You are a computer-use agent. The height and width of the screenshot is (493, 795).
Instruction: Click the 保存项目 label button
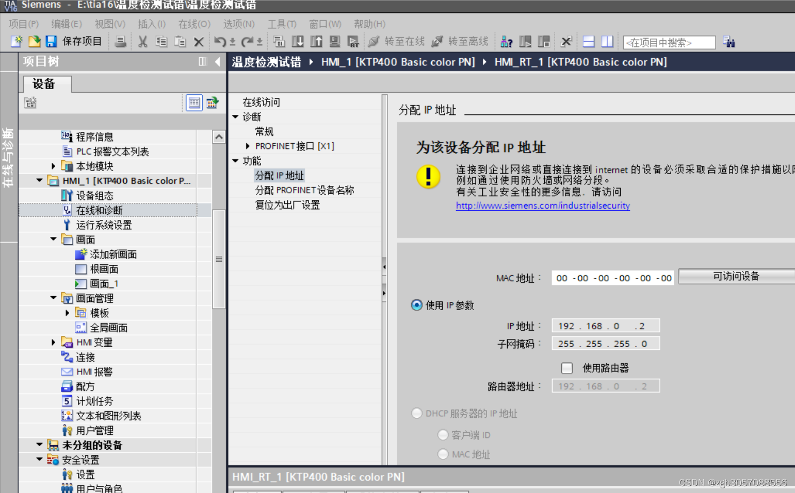pos(82,41)
